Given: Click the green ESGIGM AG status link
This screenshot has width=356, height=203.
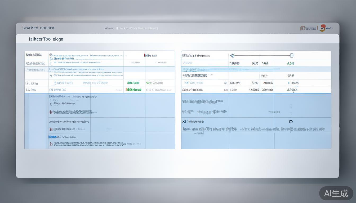Looking at the screenshot, I should point(134,90).
